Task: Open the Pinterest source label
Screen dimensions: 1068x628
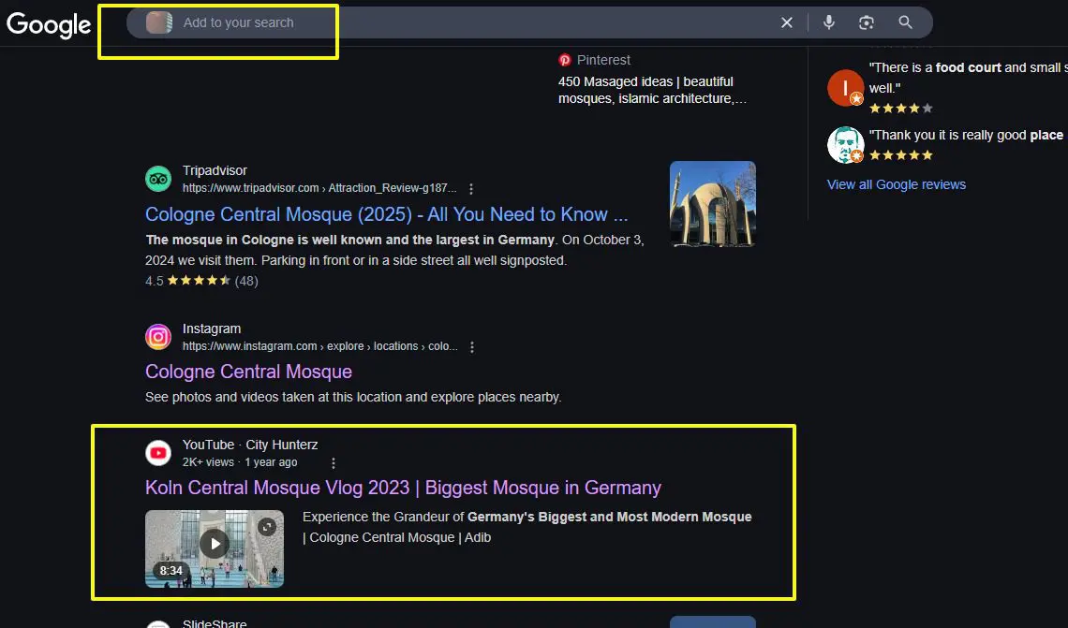Action: [595, 60]
